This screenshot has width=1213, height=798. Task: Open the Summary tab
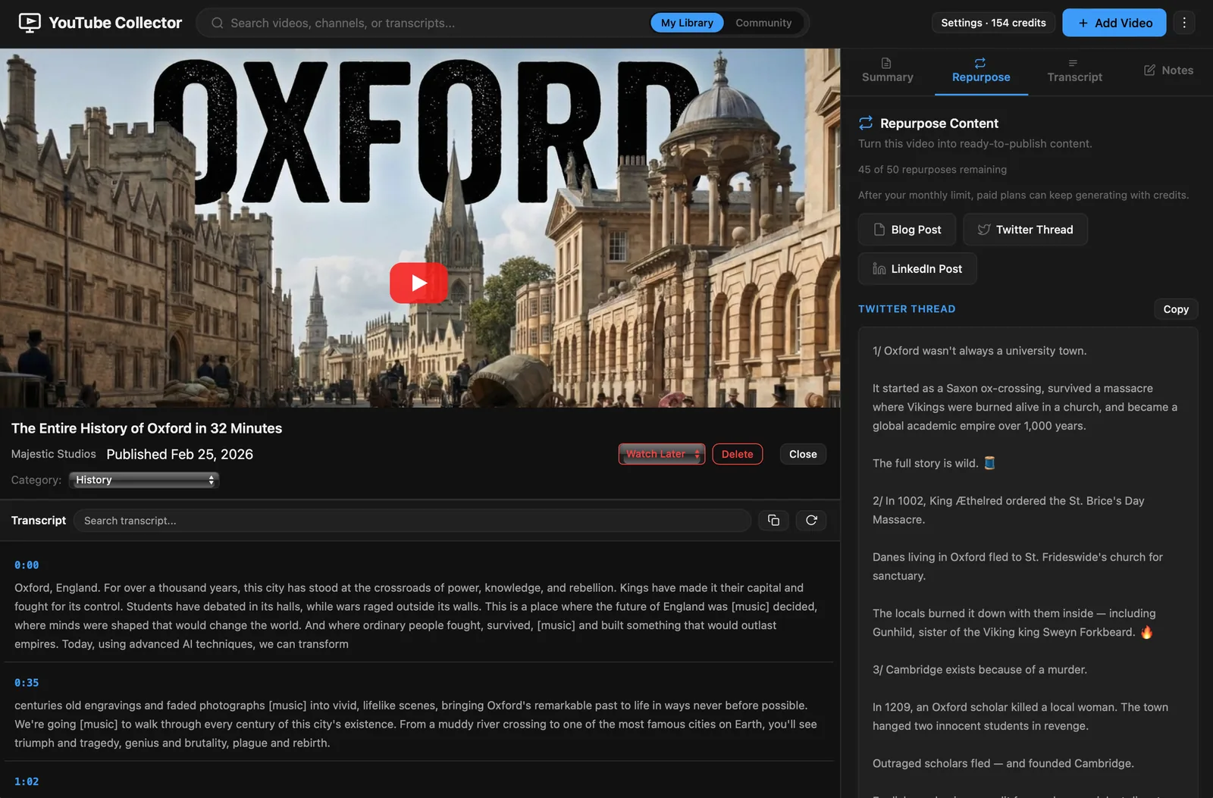887,70
